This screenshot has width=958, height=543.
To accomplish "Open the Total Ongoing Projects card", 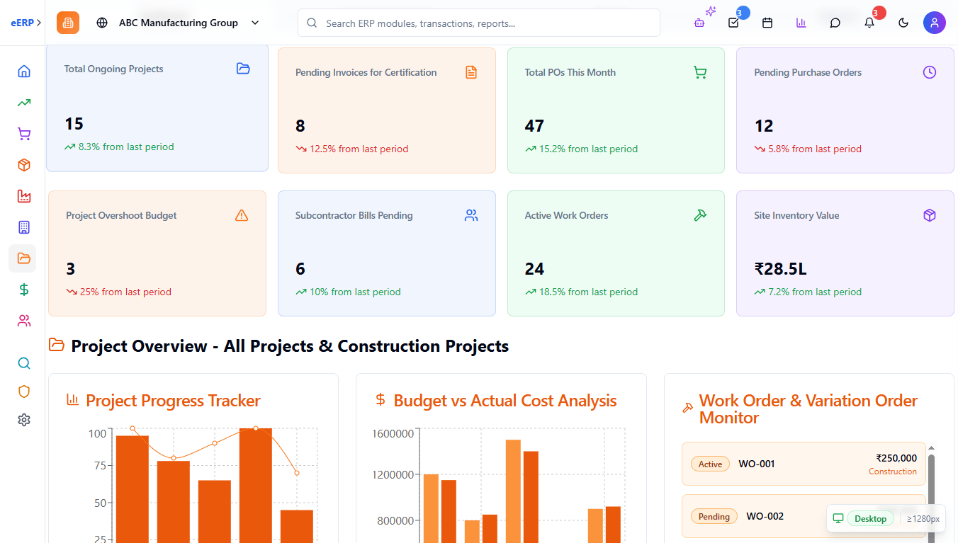I will [157, 108].
